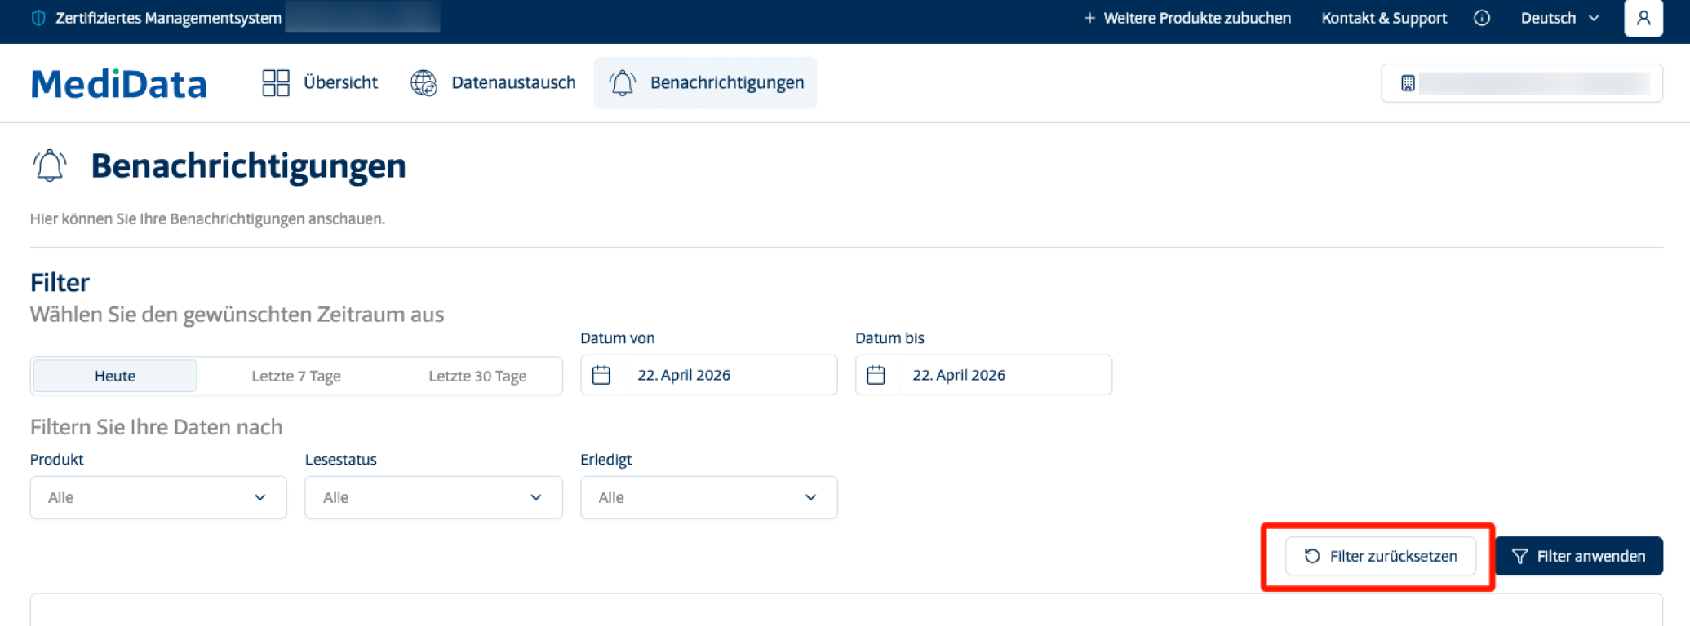Click the shield icon beside Zertifiziertes Managementsystem
The image size is (1690, 626).
[x=38, y=18]
